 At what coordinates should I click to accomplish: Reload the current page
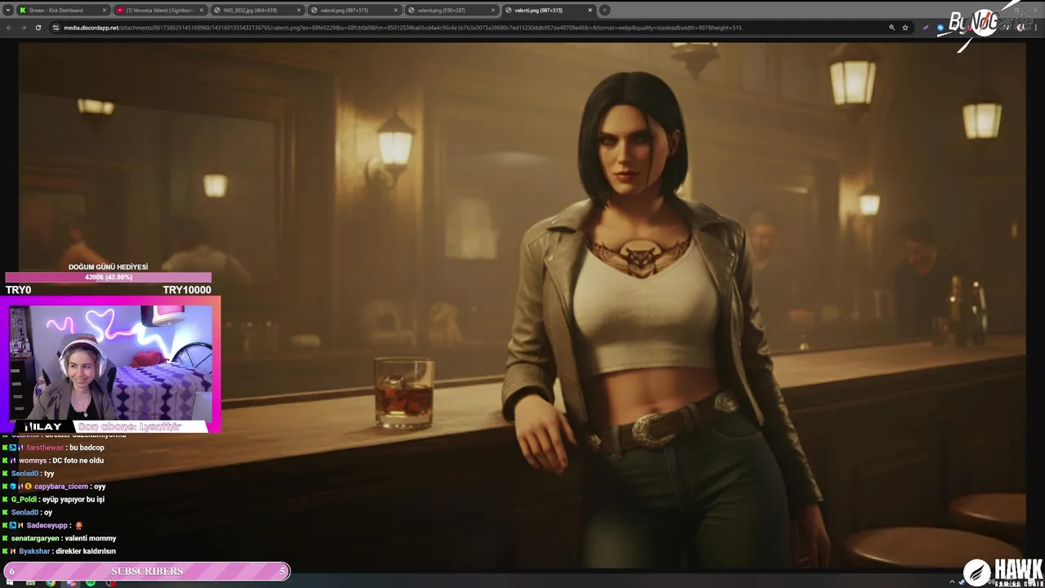click(x=38, y=28)
